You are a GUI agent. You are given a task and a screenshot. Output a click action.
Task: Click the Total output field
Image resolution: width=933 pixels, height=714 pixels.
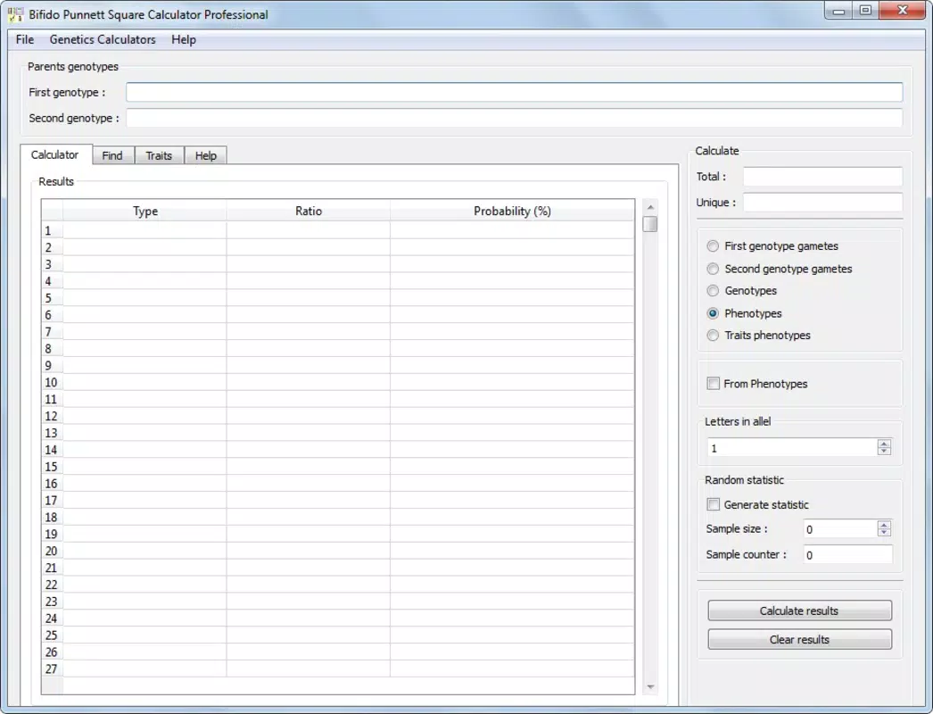pyautogui.click(x=822, y=176)
